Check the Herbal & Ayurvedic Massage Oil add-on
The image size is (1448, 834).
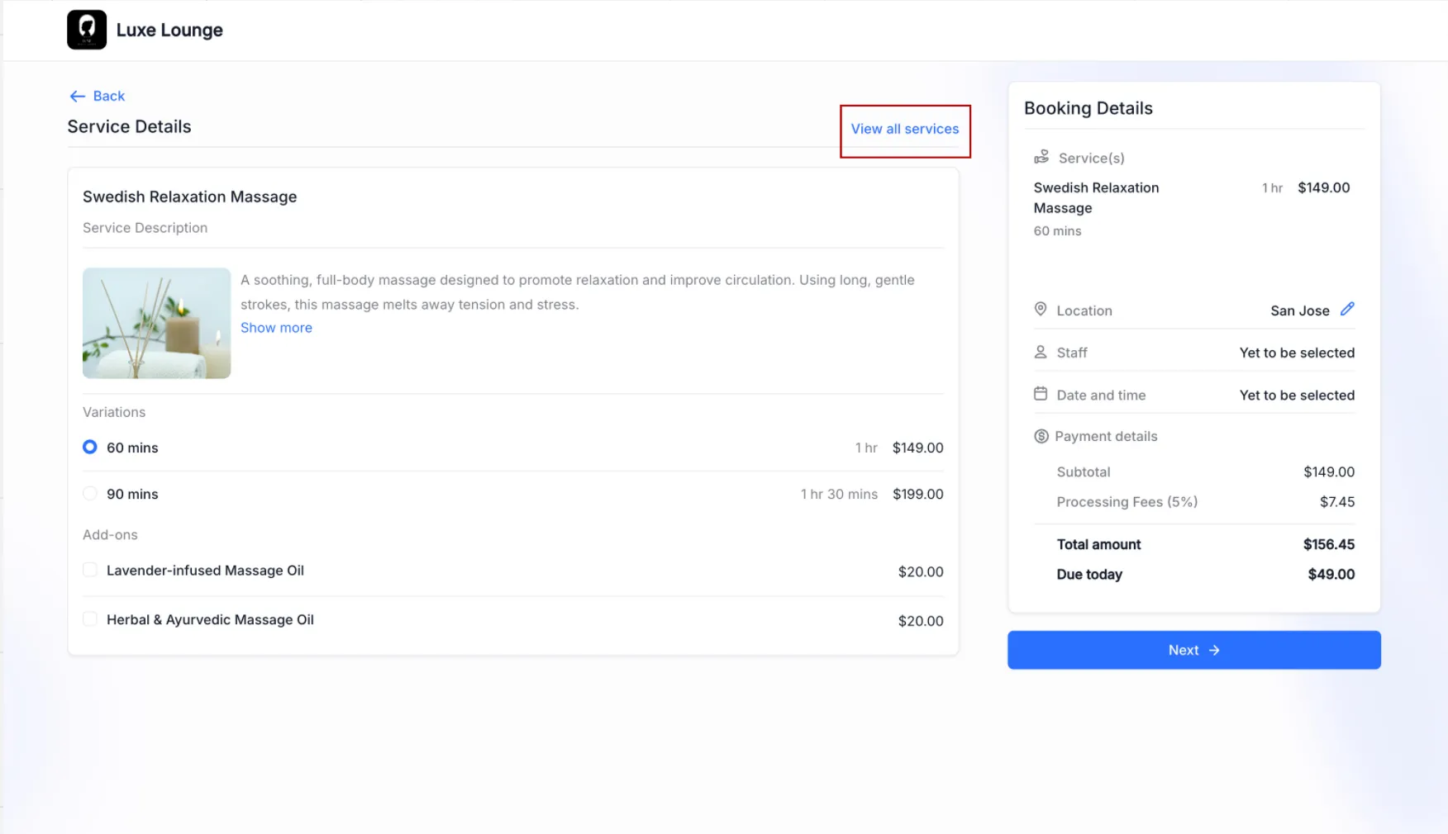(x=89, y=618)
